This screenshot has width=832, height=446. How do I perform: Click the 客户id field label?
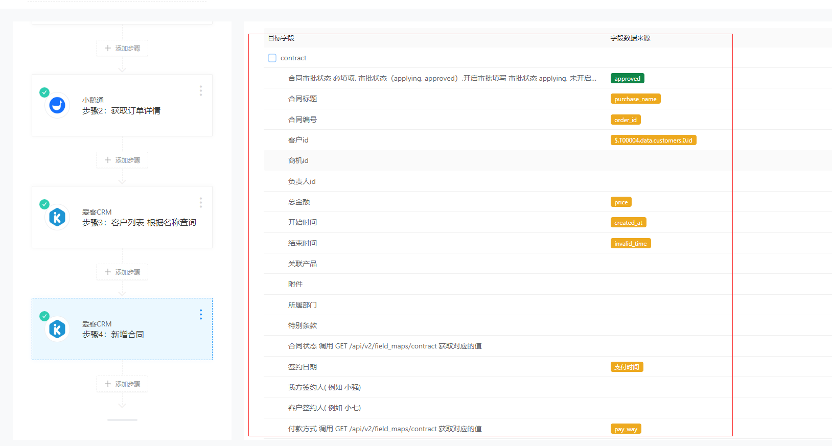pyautogui.click(x=298, y=140)
